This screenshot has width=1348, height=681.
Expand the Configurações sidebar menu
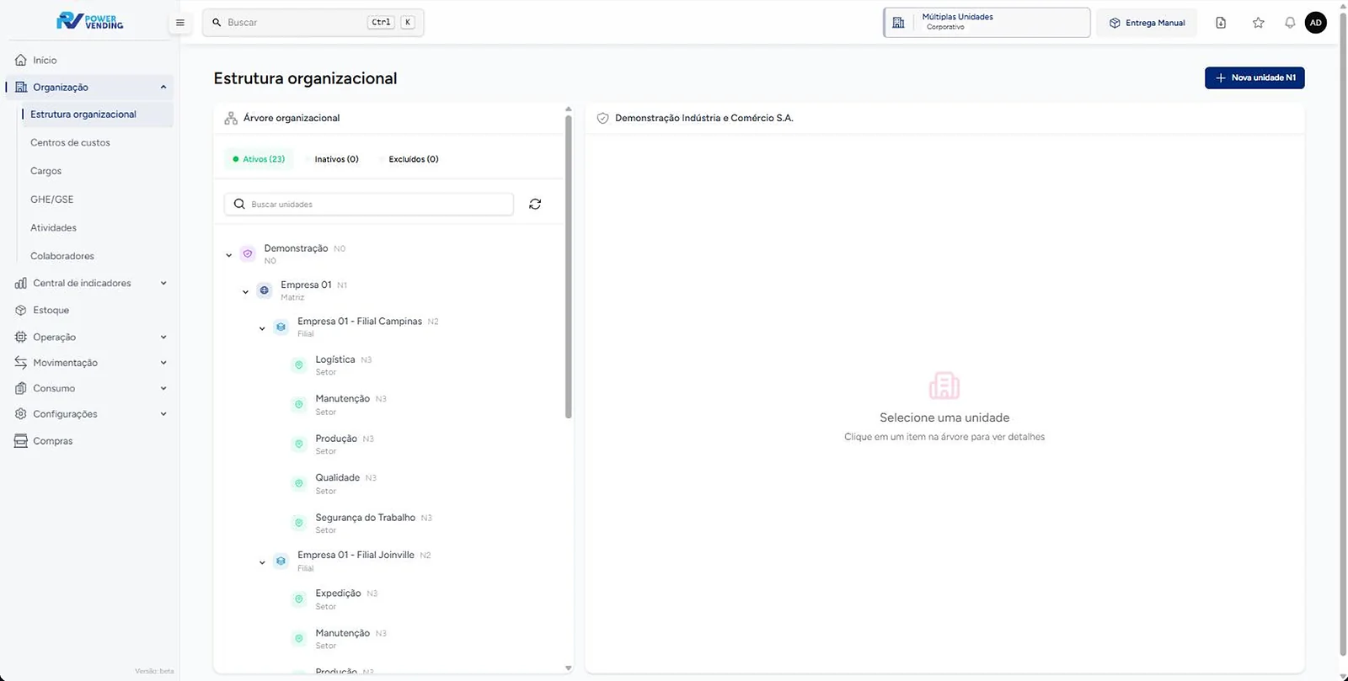click(163, 414)
